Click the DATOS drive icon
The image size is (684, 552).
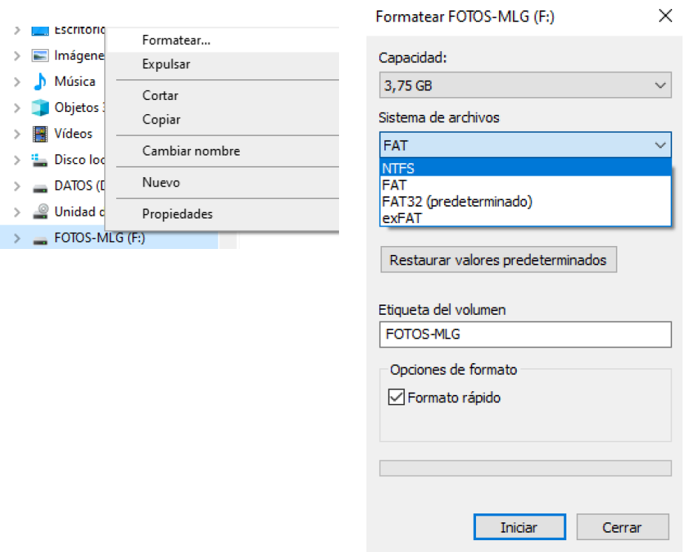point(40,186)
